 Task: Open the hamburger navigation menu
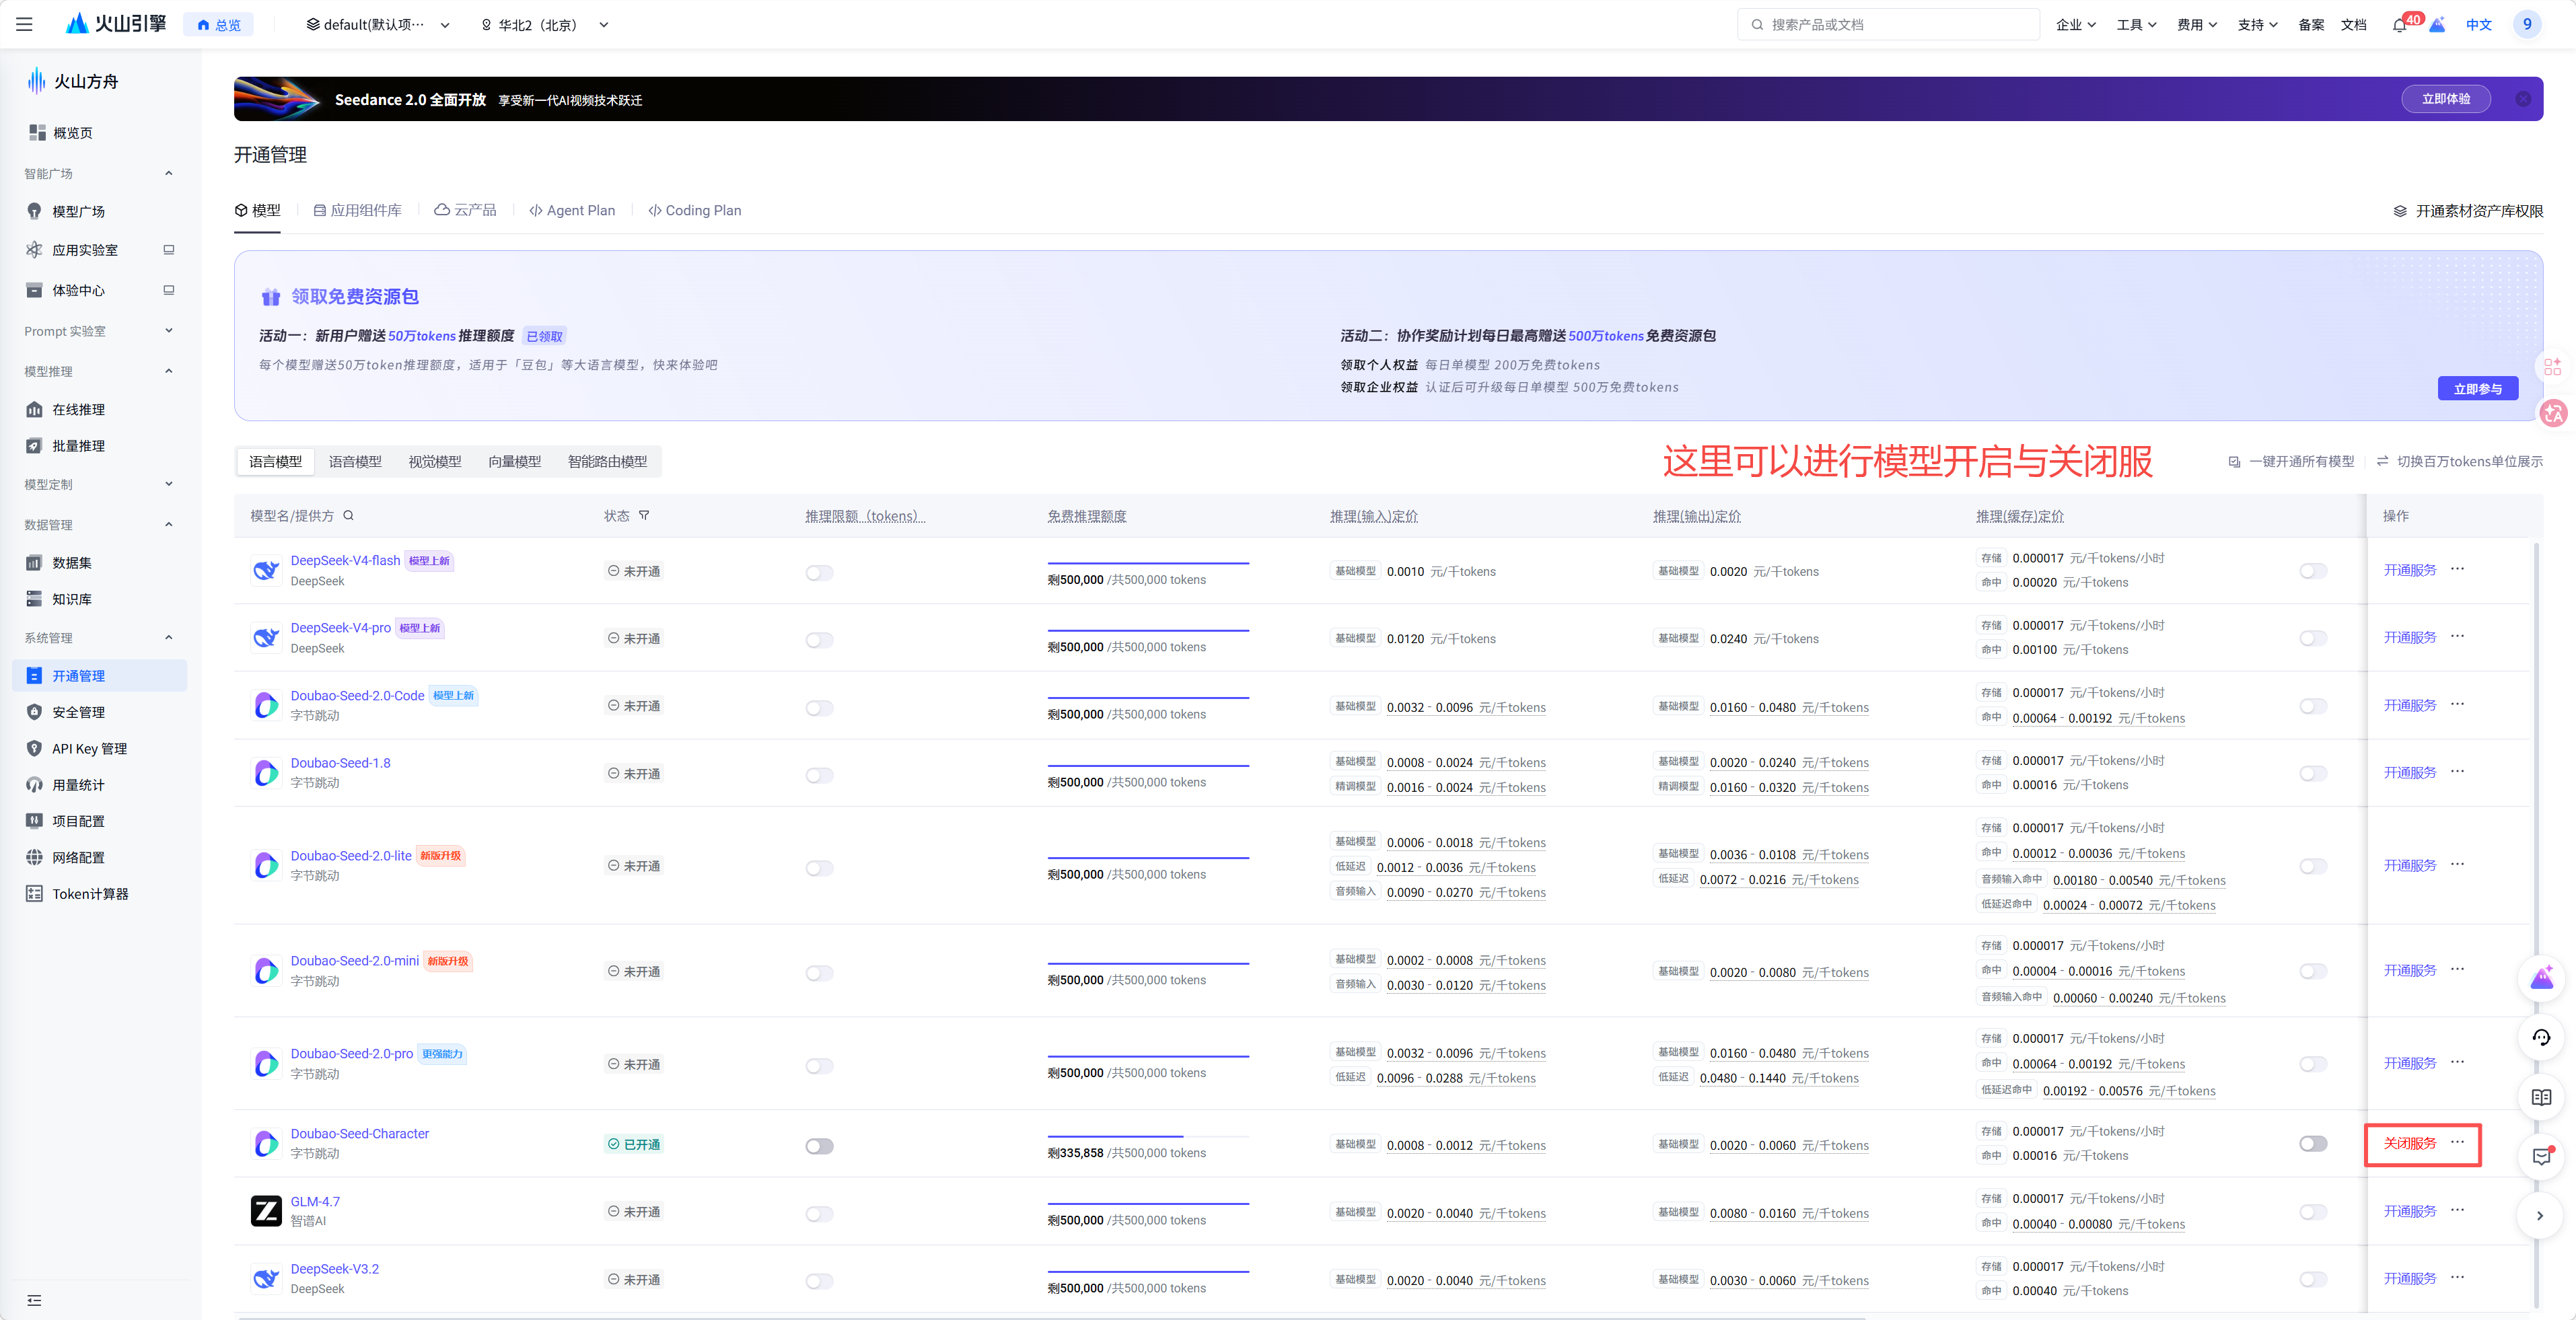[x=24, y=24]
